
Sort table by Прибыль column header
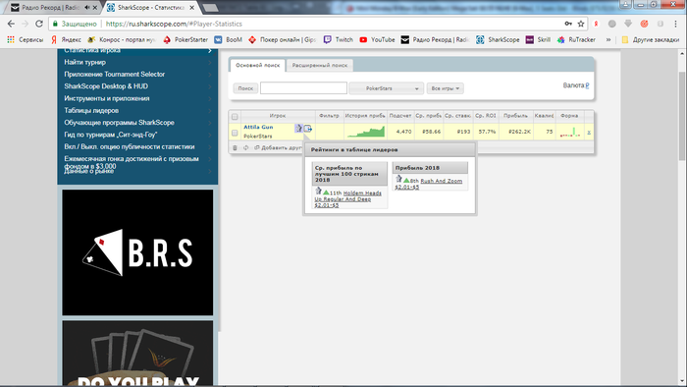pyautogui.click(x=515, y=116)
